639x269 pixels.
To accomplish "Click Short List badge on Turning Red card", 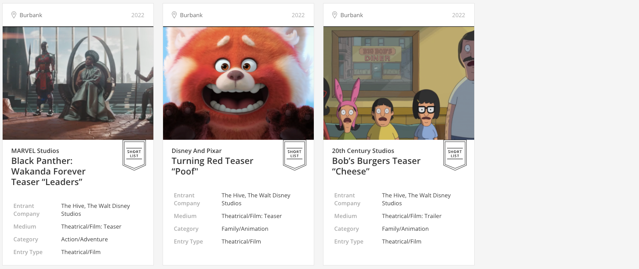I will click(294, 155).
